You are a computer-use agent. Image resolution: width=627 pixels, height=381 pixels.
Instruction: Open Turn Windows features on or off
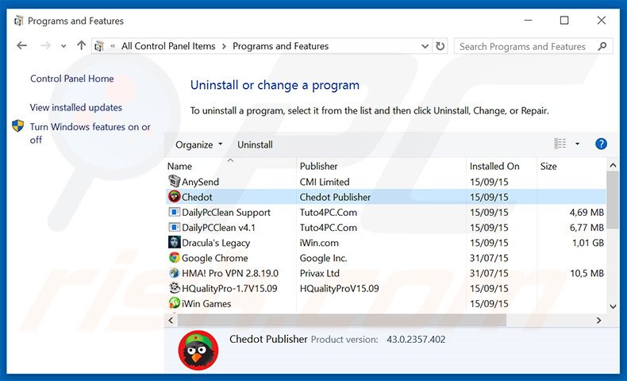point(90,133)
